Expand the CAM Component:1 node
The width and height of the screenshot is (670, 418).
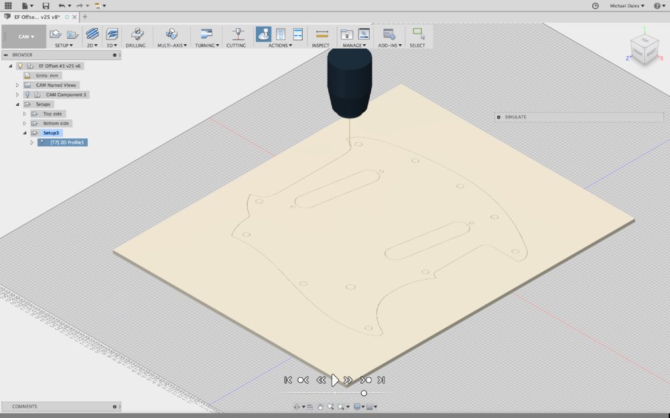tap(17, 95)
